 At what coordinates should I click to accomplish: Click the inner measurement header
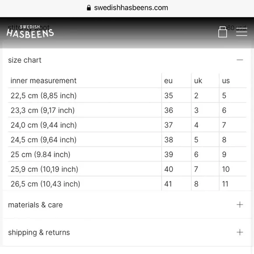pos(43,81)
